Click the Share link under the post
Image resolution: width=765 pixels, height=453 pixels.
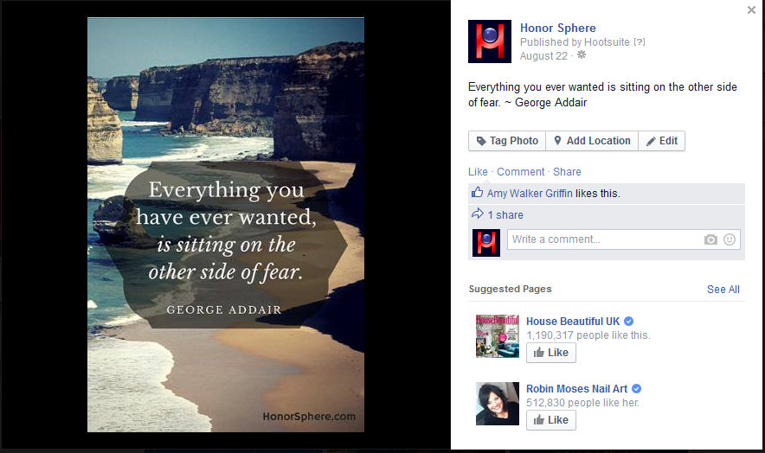(567, 172)
